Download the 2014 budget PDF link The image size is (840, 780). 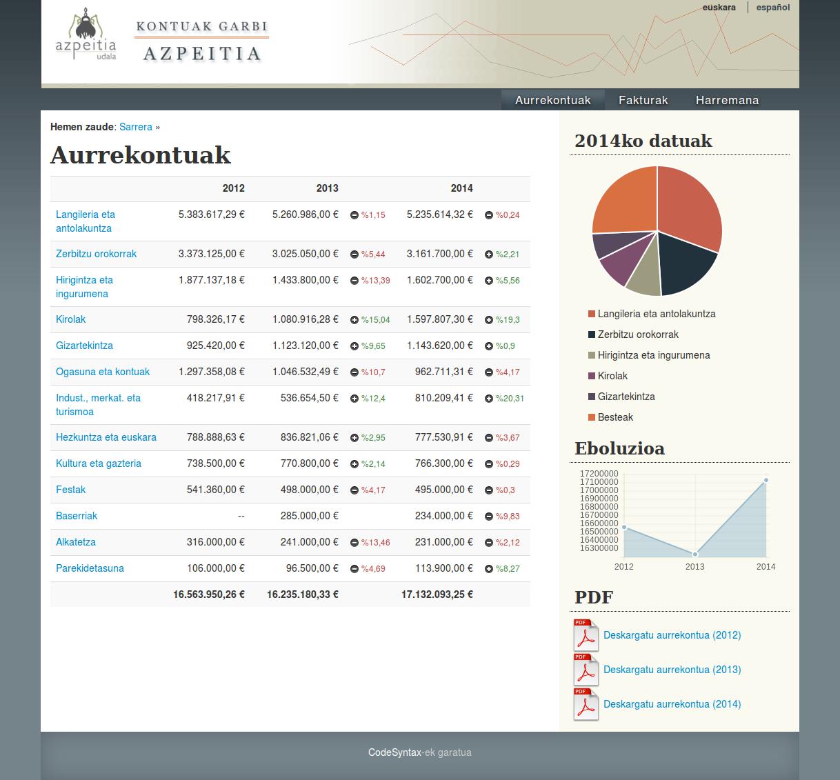672,704
